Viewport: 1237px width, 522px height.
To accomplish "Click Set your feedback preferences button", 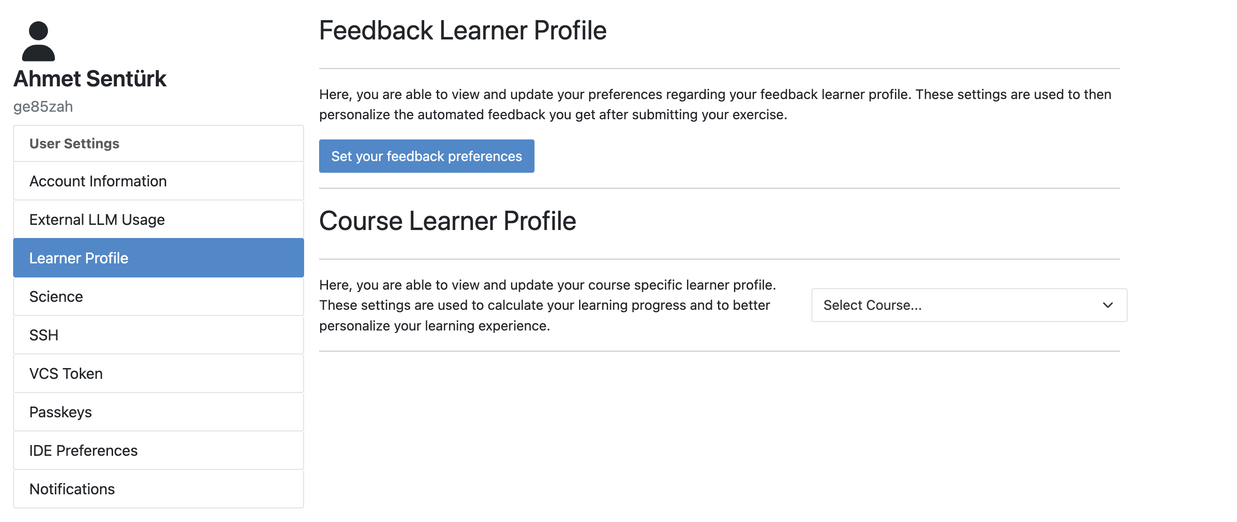I will click(427, 156).
